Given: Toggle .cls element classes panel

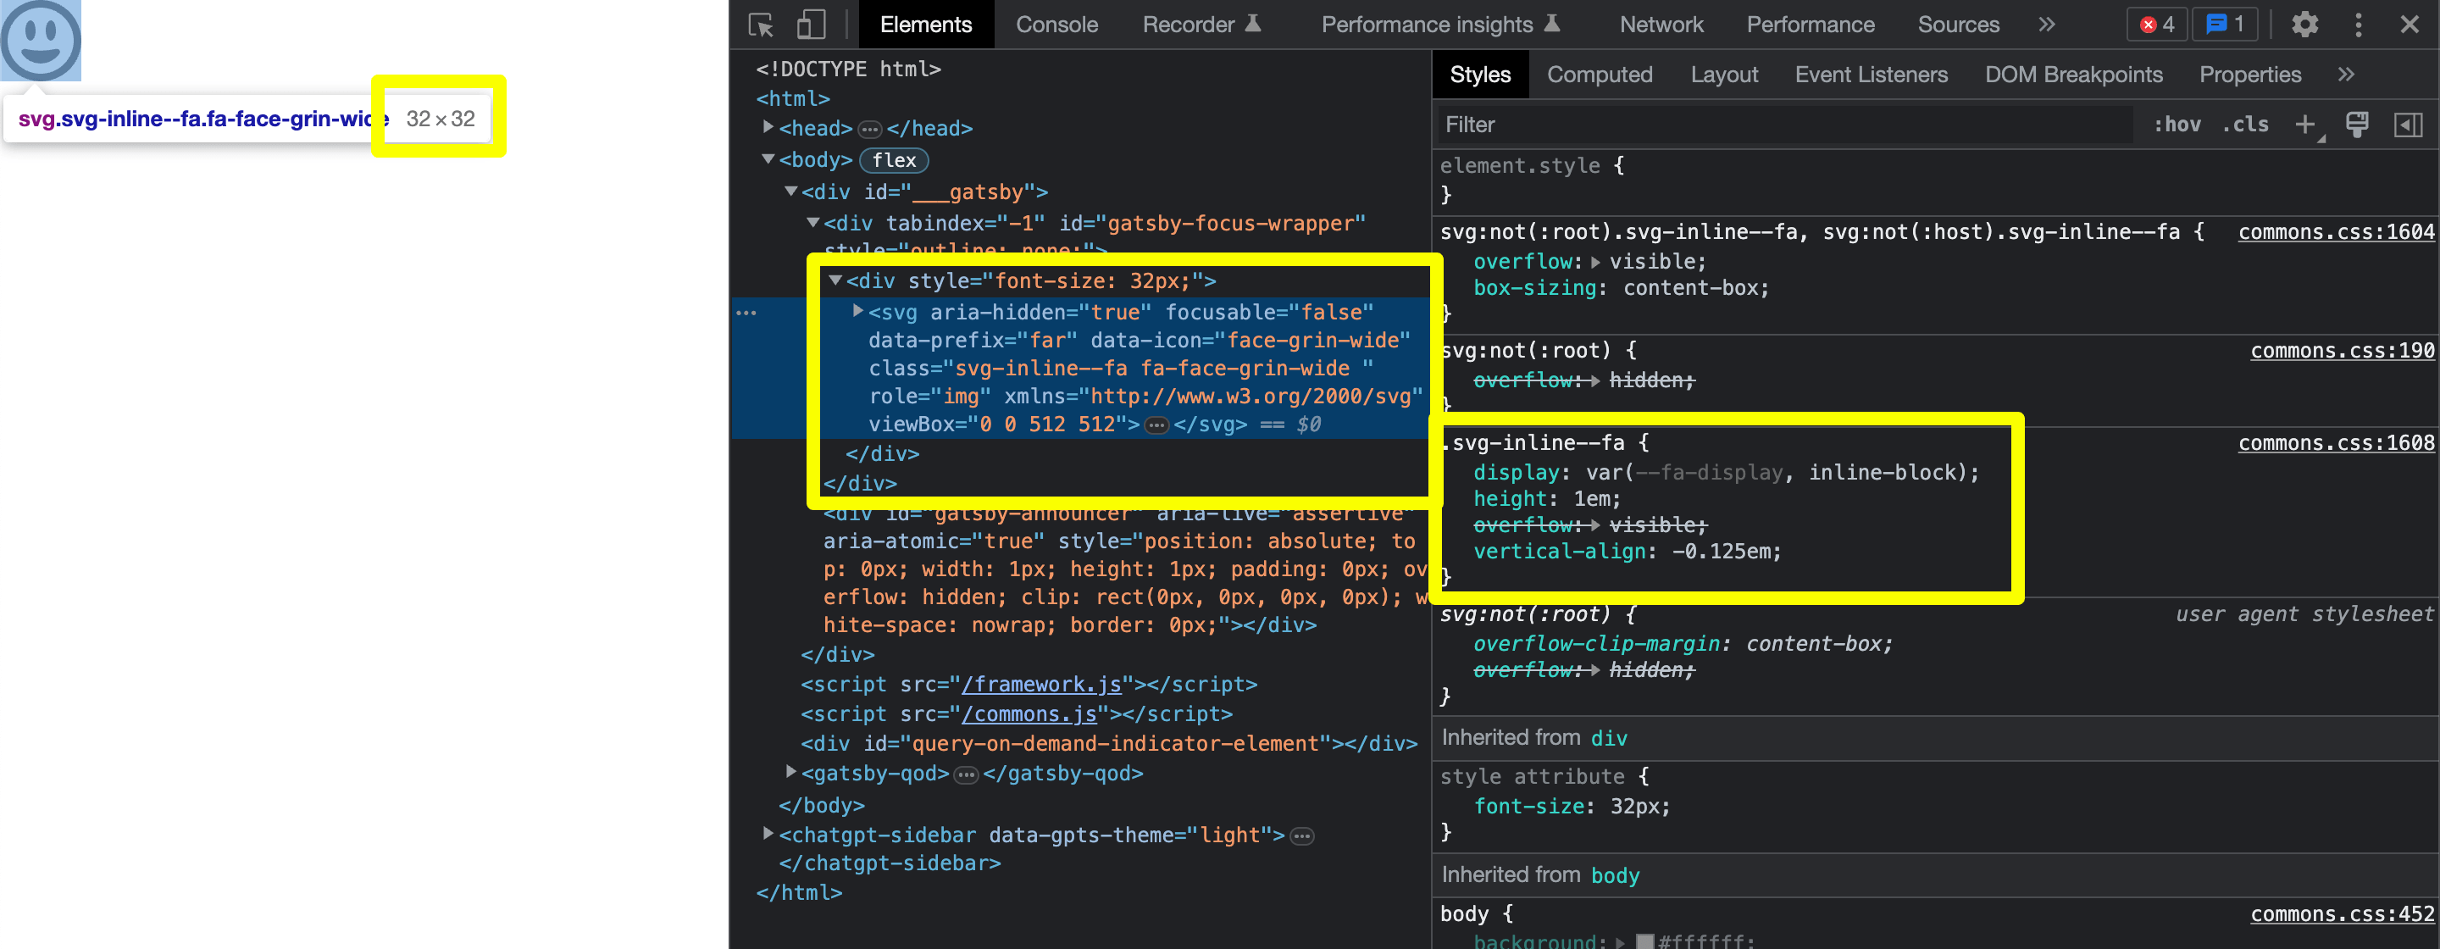Looking at the screenshot, I should pyautogui.click(x=2245, y=125).
